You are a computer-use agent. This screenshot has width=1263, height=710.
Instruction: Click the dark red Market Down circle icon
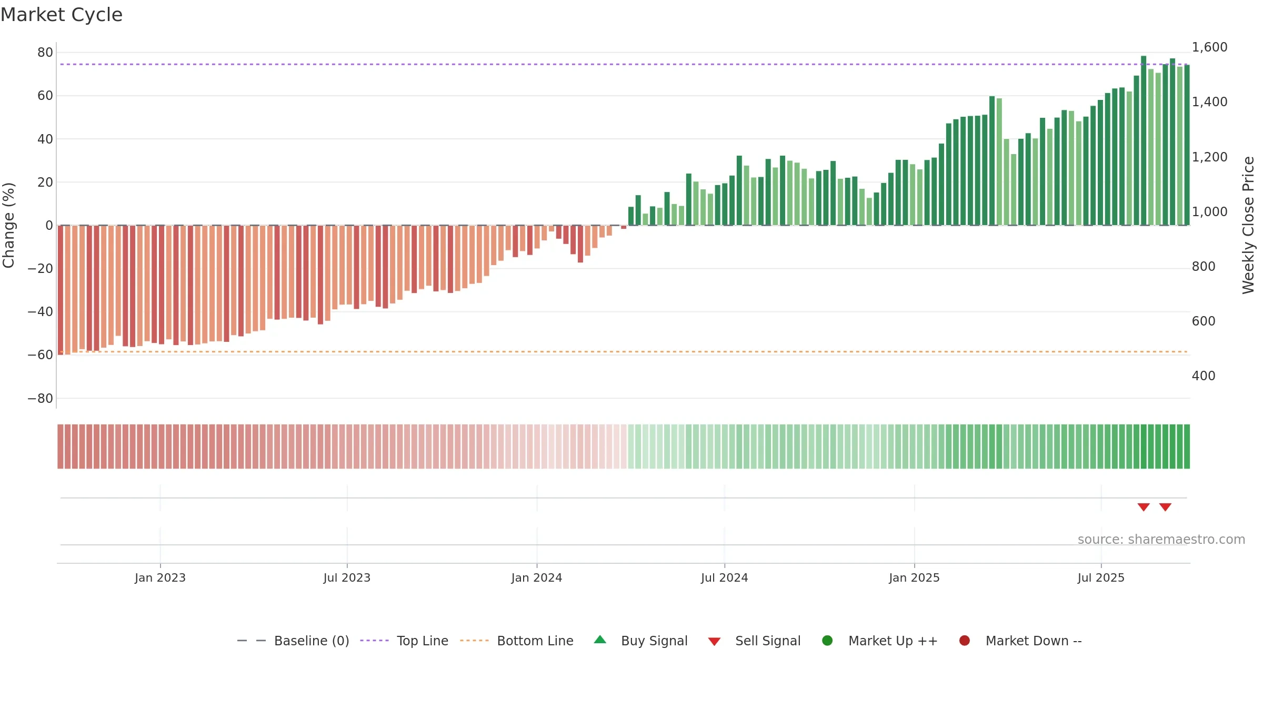965,641
